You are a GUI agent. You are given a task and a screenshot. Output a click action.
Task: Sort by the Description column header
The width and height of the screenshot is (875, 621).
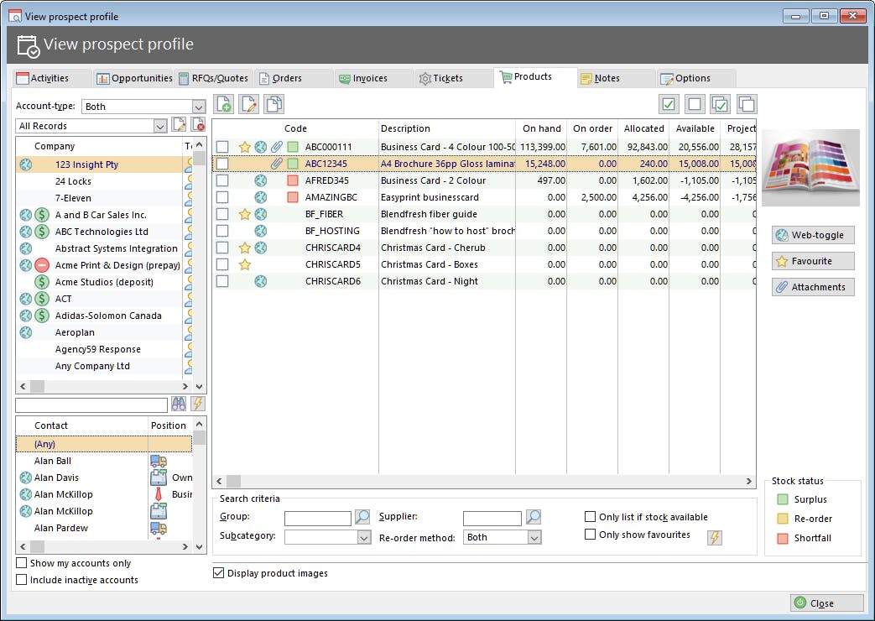(x=446, y=128)
